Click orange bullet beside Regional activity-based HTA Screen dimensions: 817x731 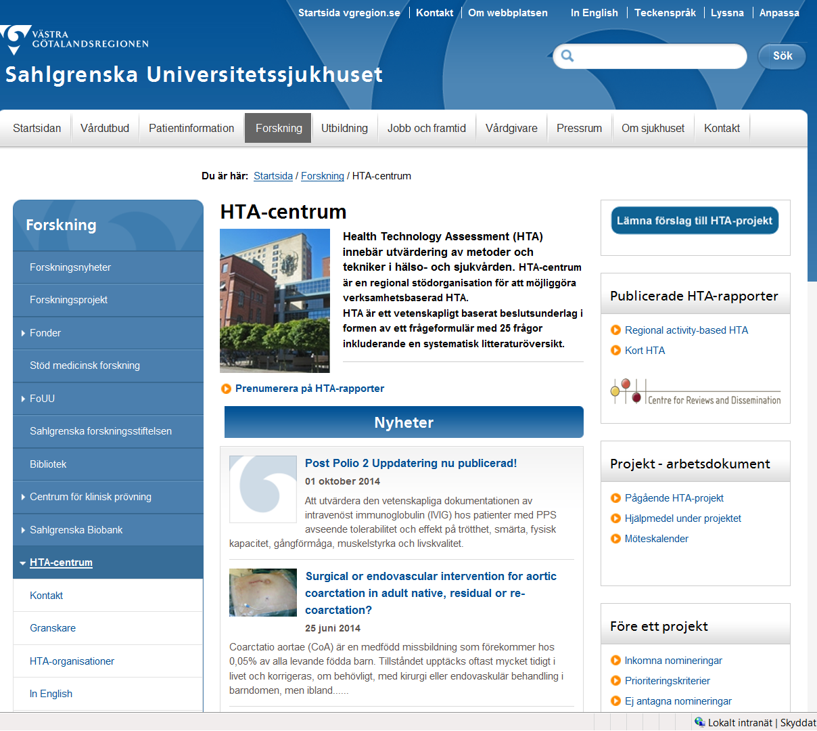pyautogui.click(x=615, y=330)
